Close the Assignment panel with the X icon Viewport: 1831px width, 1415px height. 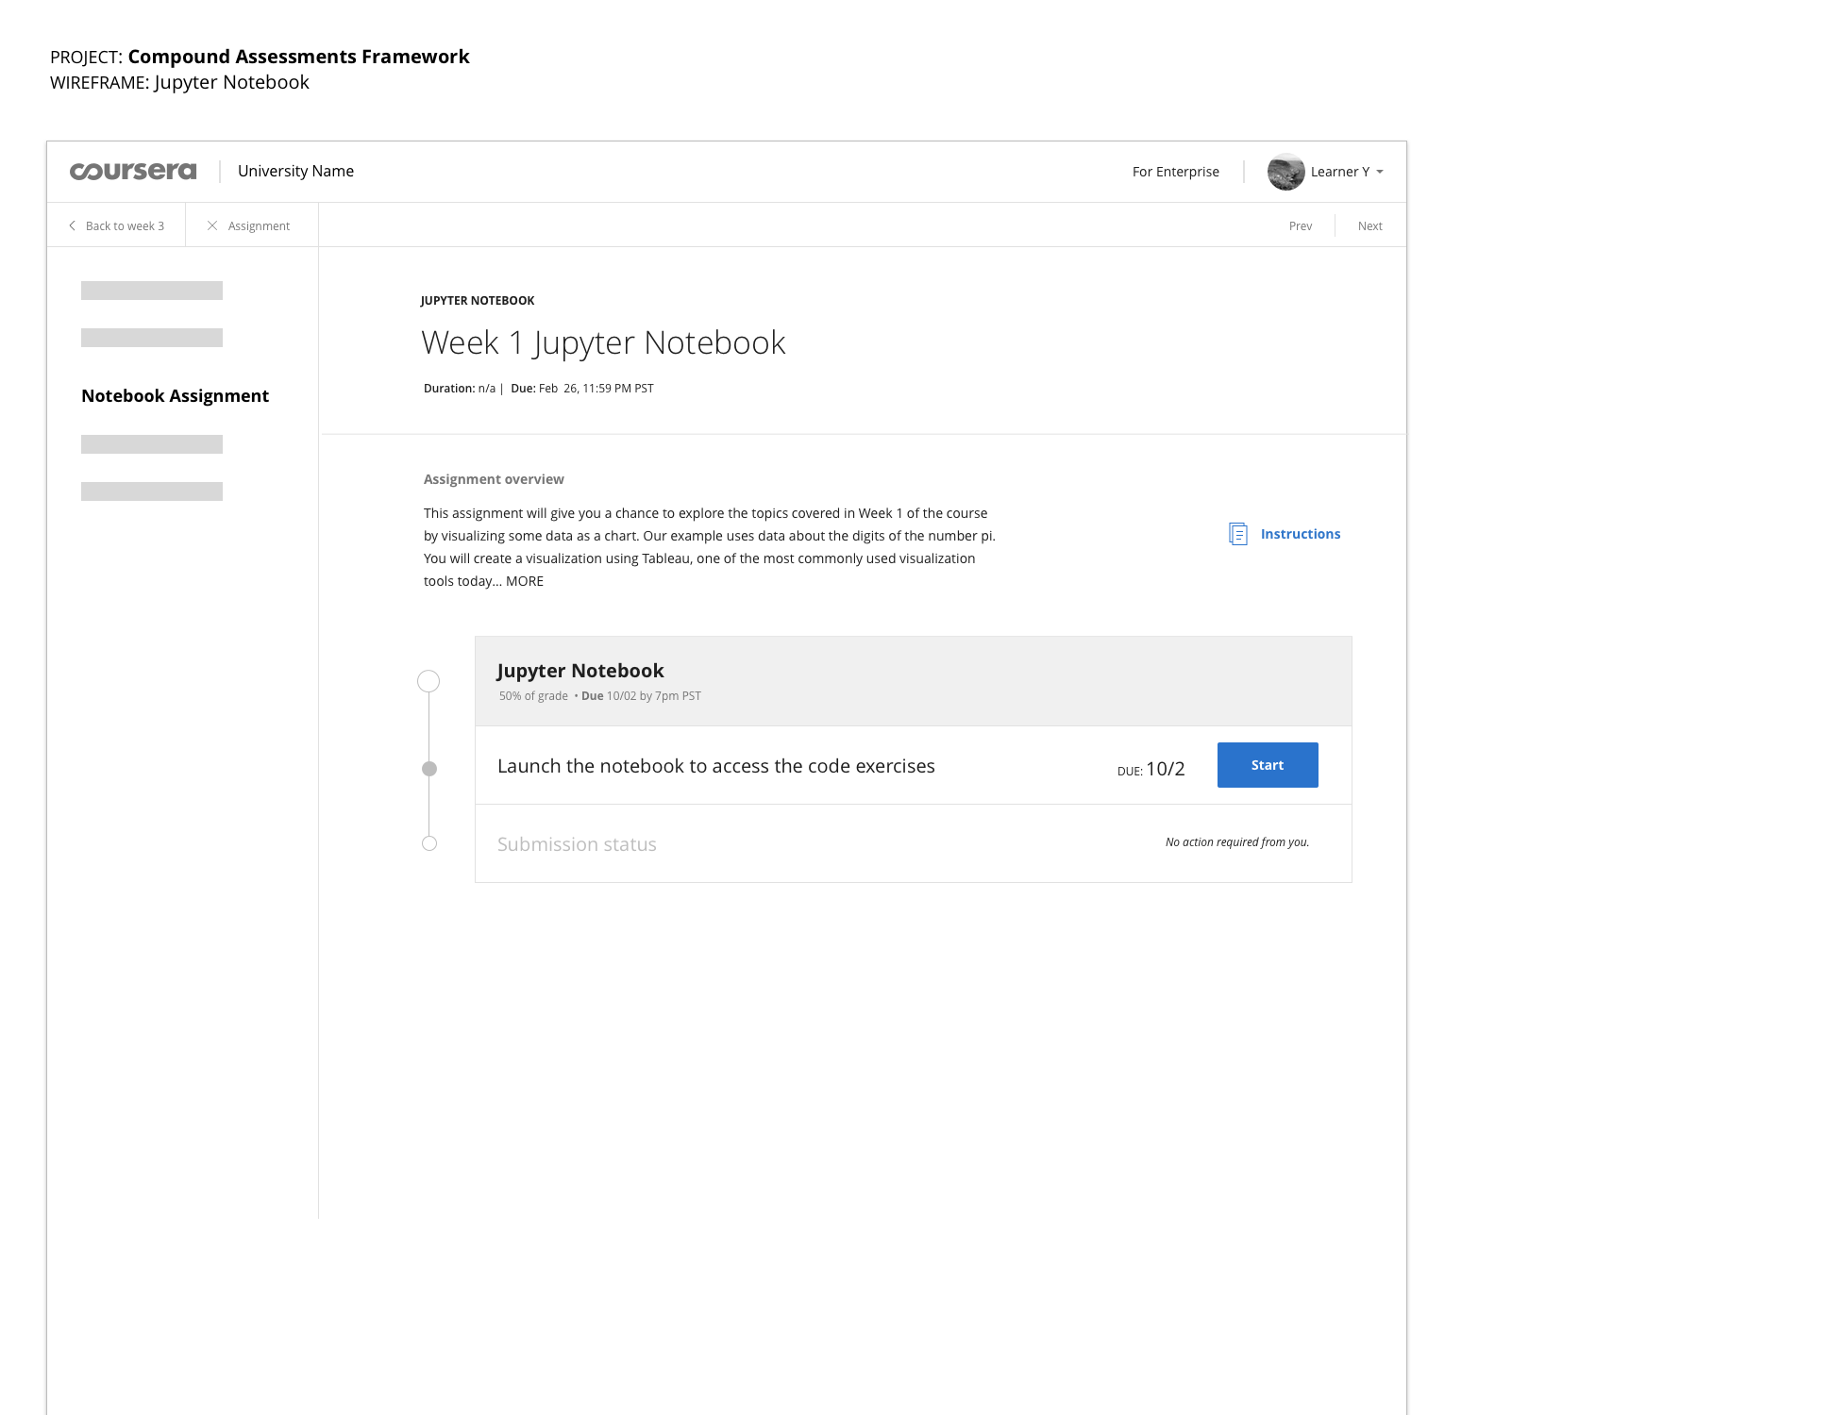click(212, 225)
